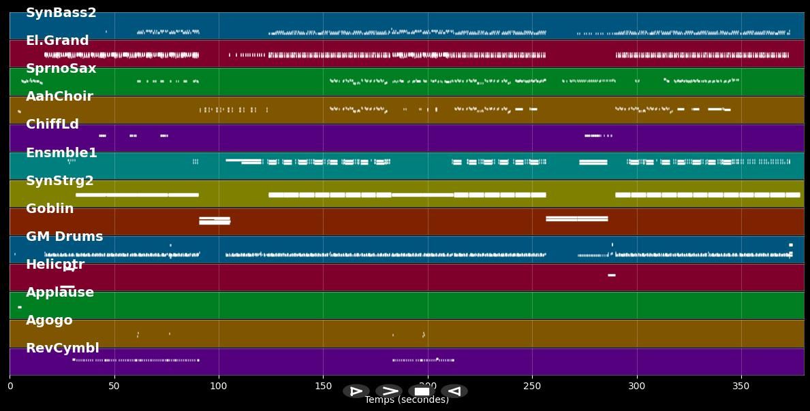Select the SynStrg2 track label
This screenshot has width=810, height=411.
pyautogui.click(x=60, y=181)
